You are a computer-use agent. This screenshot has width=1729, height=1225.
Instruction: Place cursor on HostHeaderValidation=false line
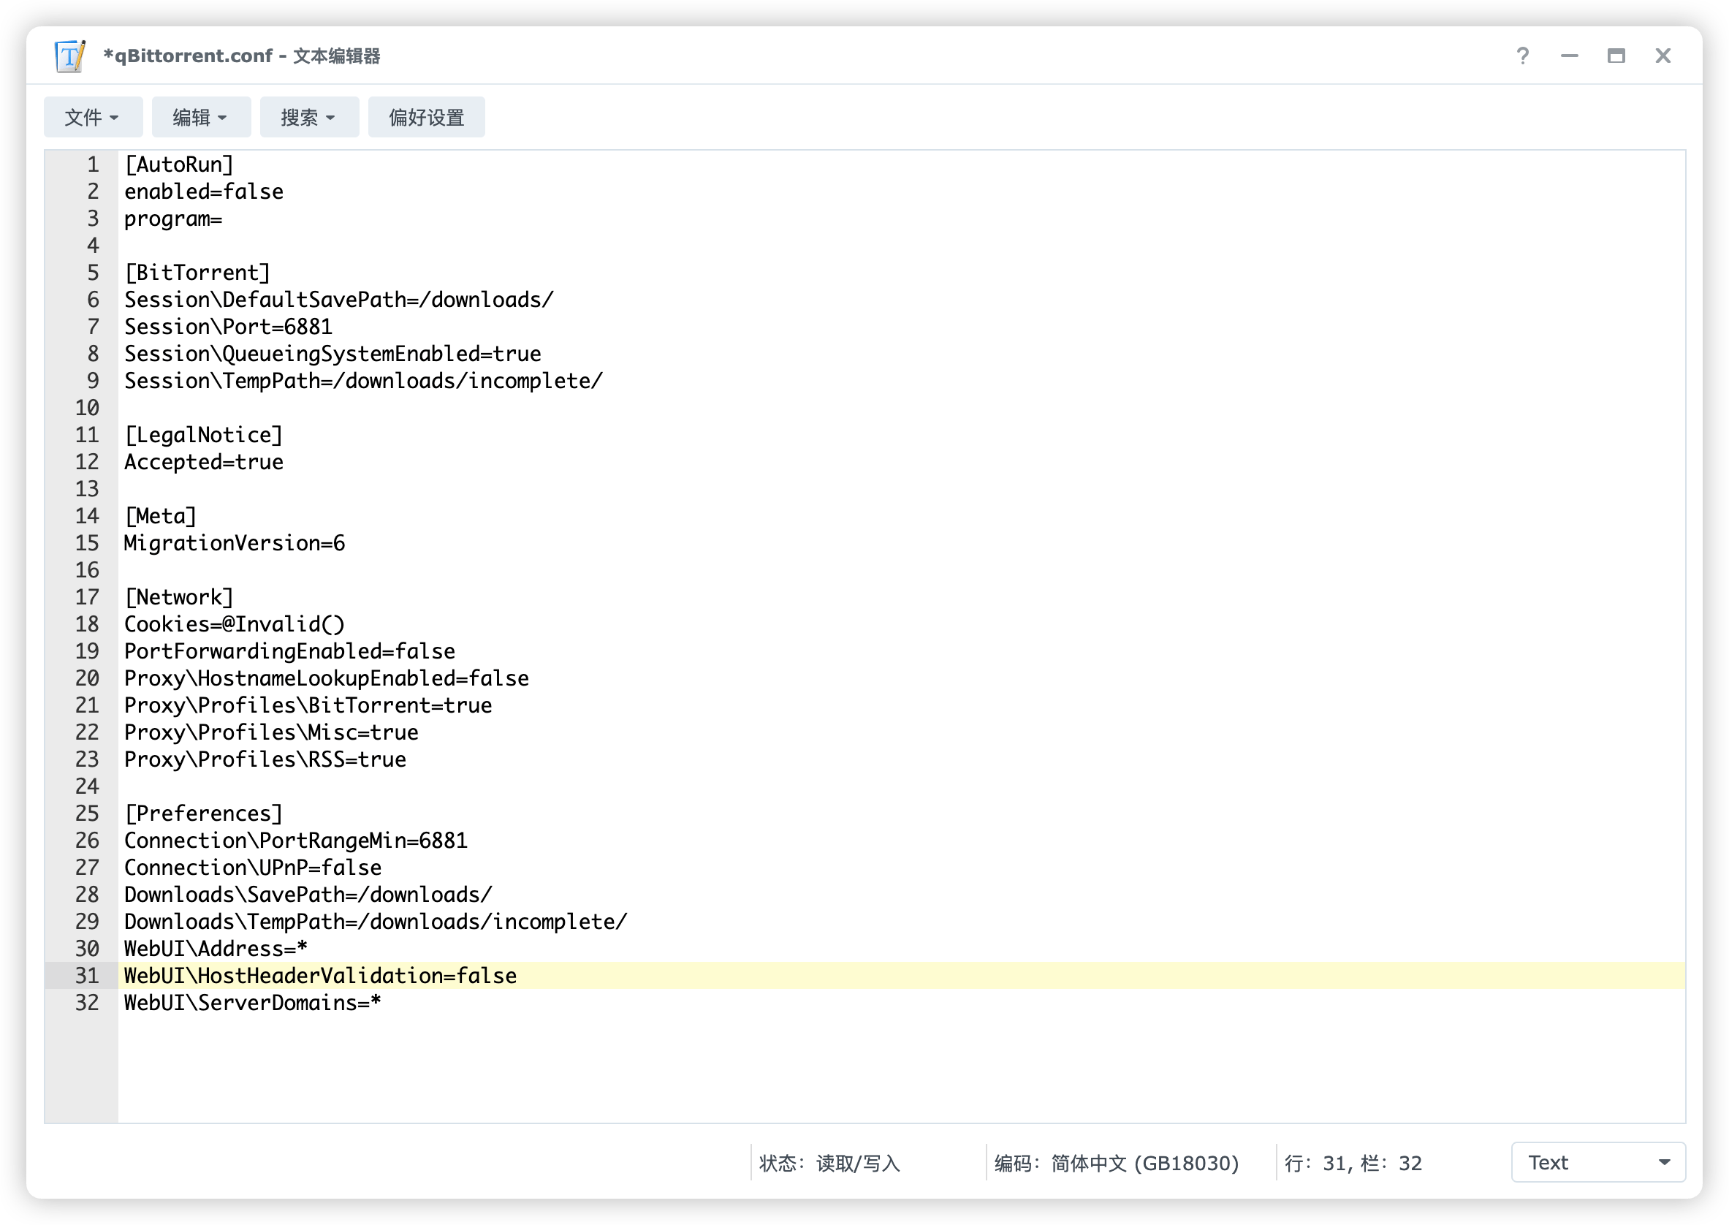tap(321, 975)
